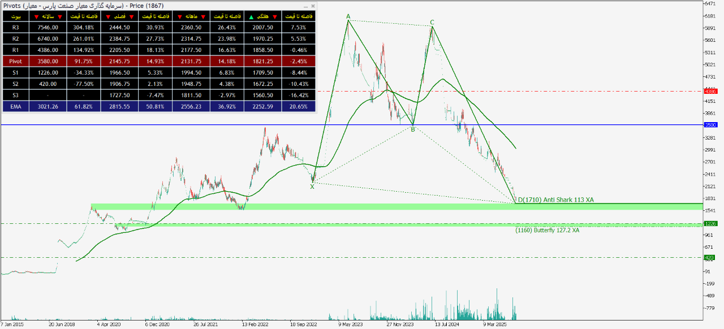Click the red 4386 price tag on axis
Viewport: 724px width, 329px height.
[x=710, y=91]
